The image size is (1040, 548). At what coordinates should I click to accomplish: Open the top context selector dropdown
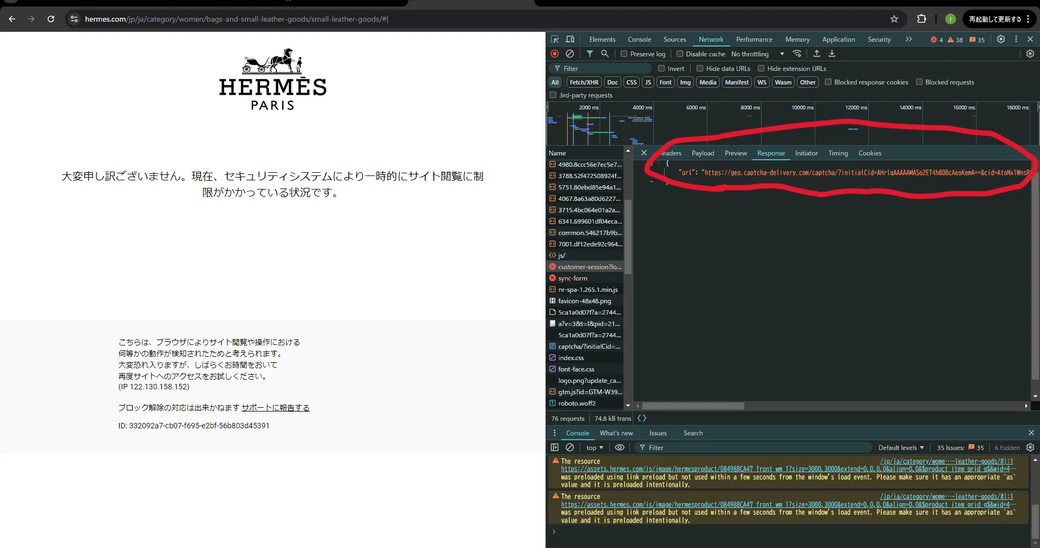594,448
